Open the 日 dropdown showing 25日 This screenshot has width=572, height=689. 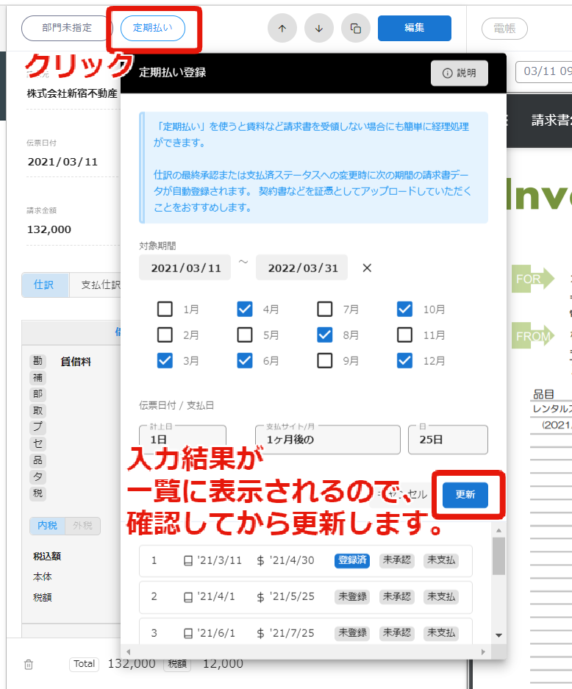point(448,439)
